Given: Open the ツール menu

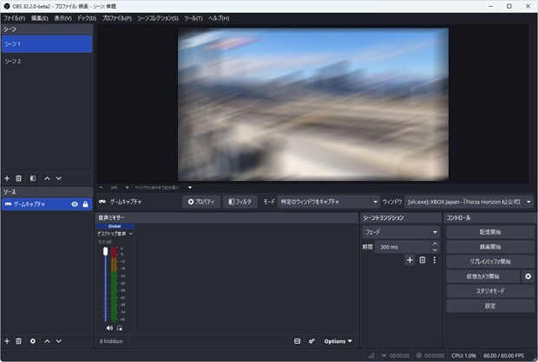Looking at the screenshot, I should 194,18.
